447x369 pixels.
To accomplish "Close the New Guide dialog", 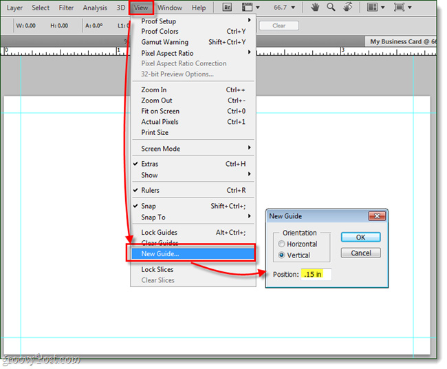I will 377,216.
